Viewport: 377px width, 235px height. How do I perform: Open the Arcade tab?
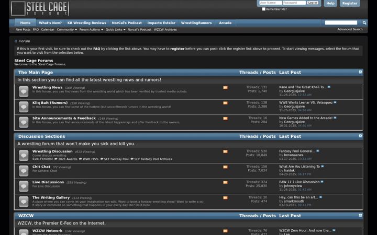(x=225, y=23)
